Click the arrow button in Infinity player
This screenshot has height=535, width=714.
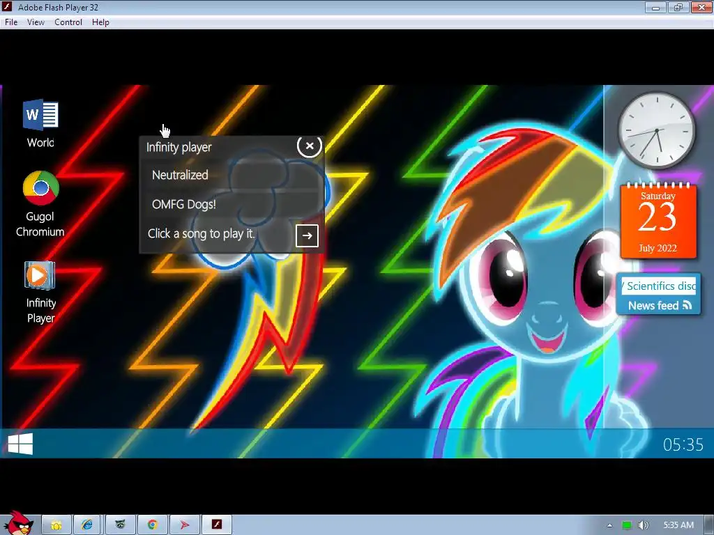pos(307,235)
